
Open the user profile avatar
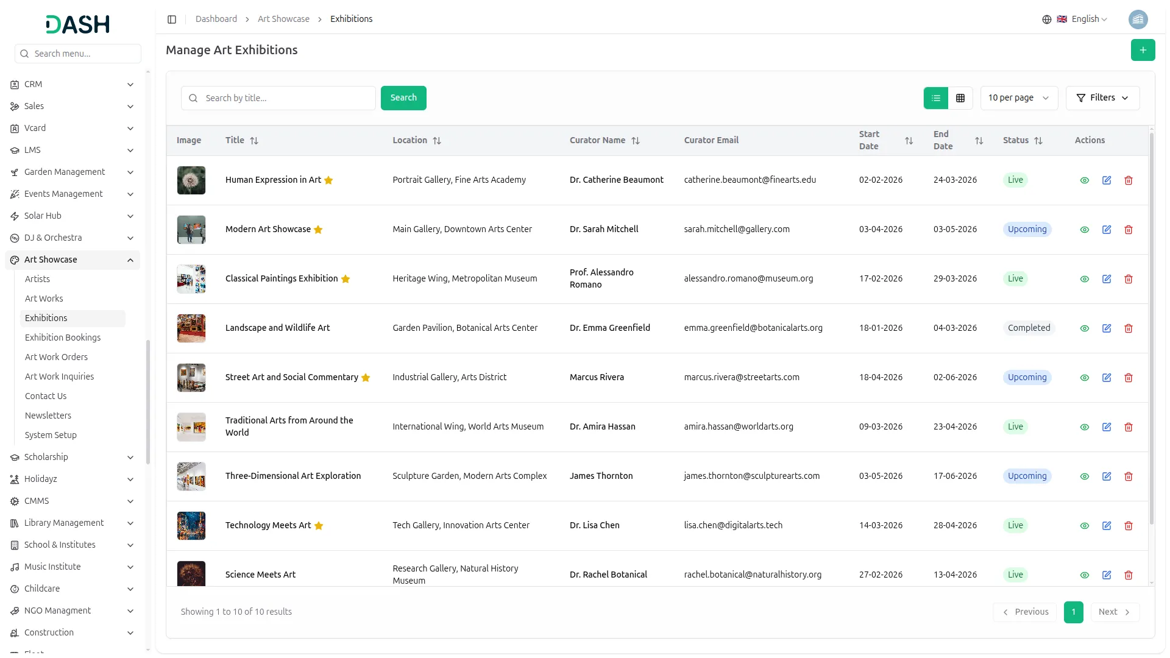click(1138, 19)
